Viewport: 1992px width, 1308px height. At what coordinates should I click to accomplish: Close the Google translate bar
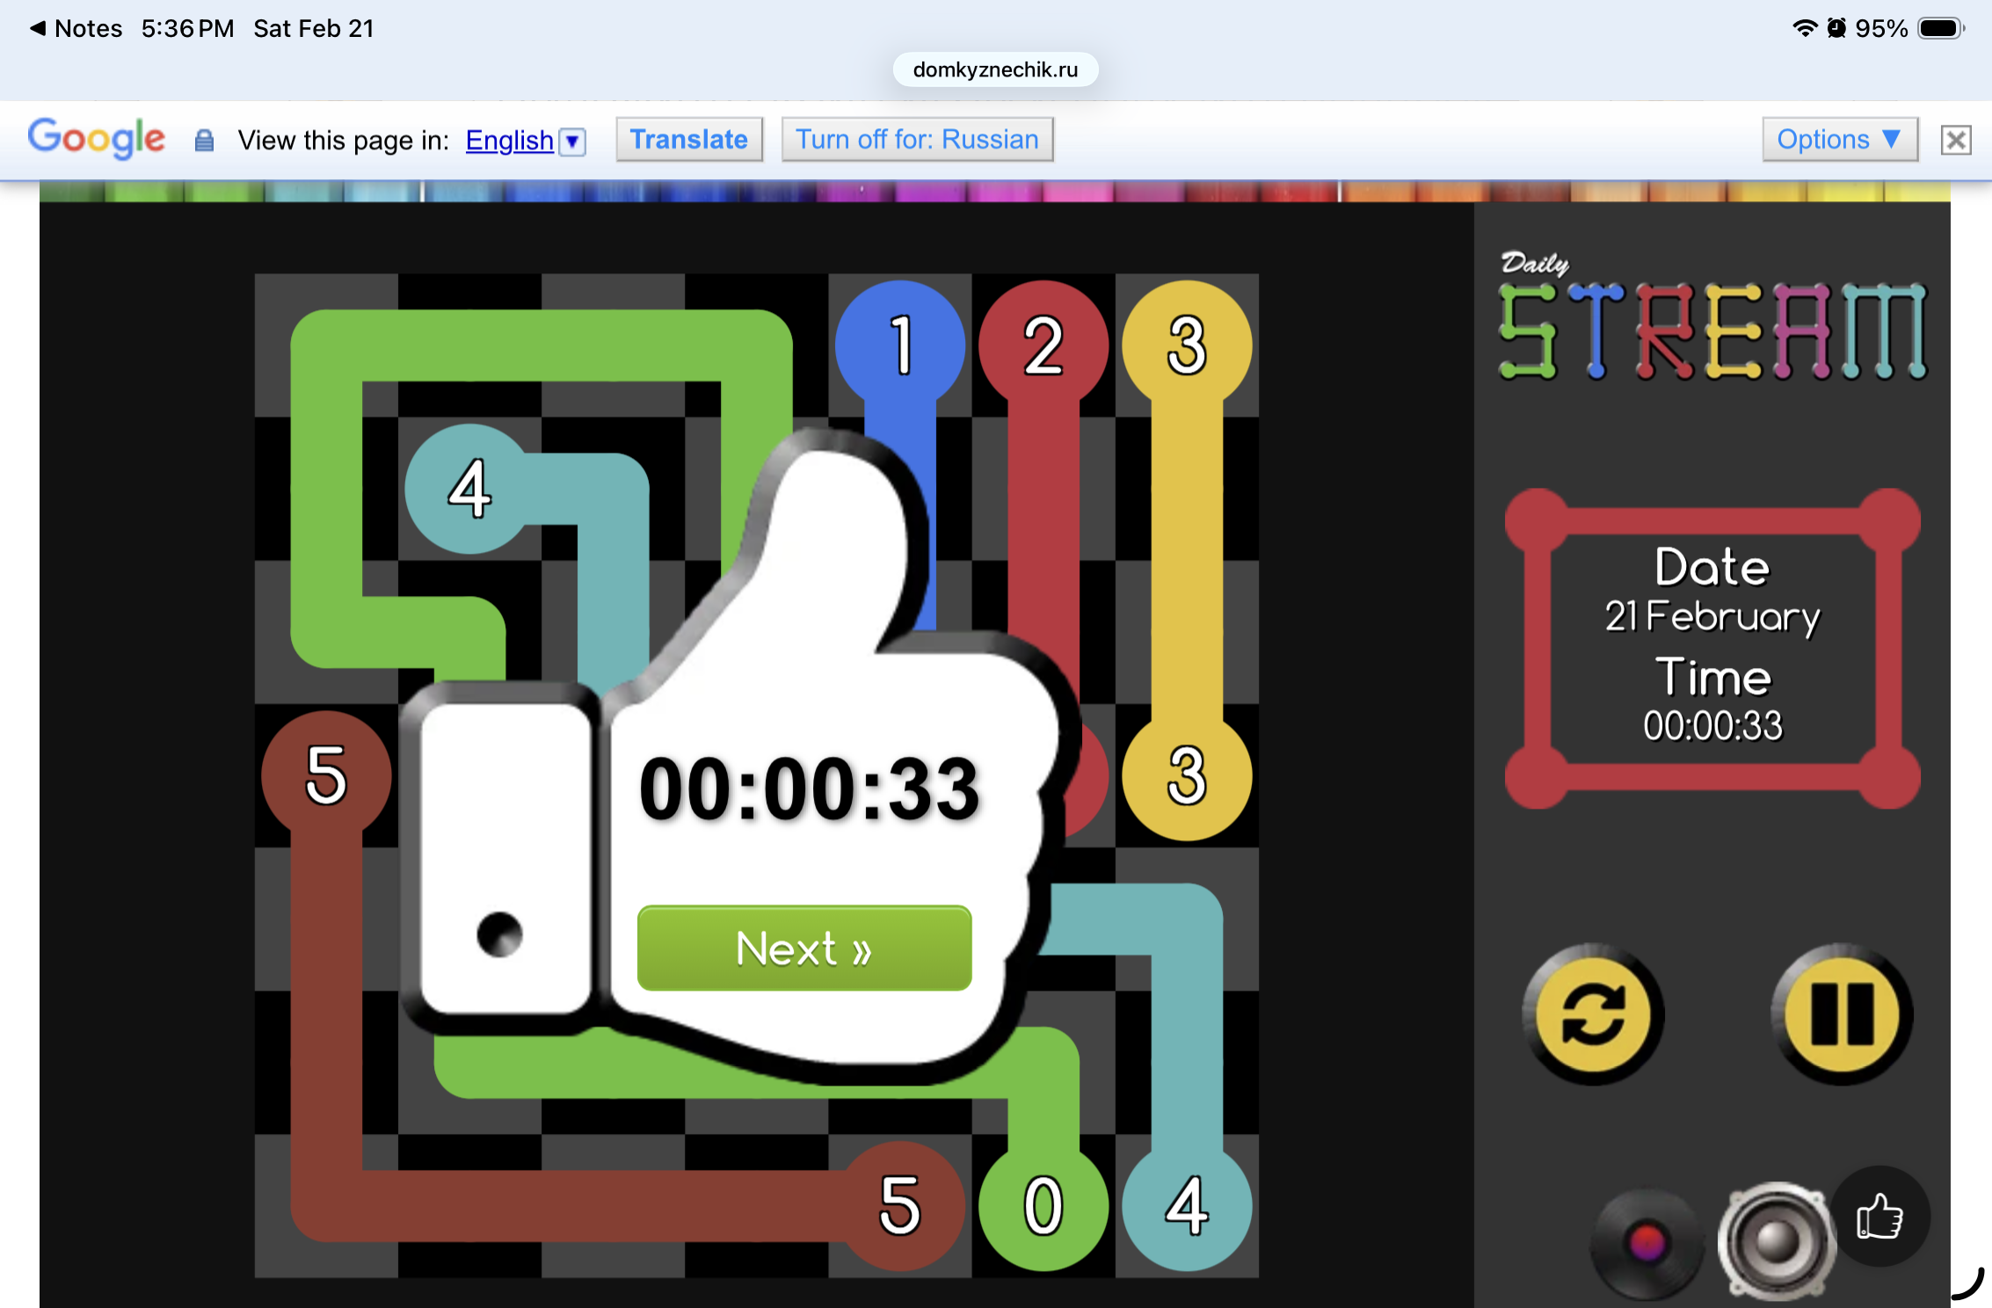tap(1956, 140)
